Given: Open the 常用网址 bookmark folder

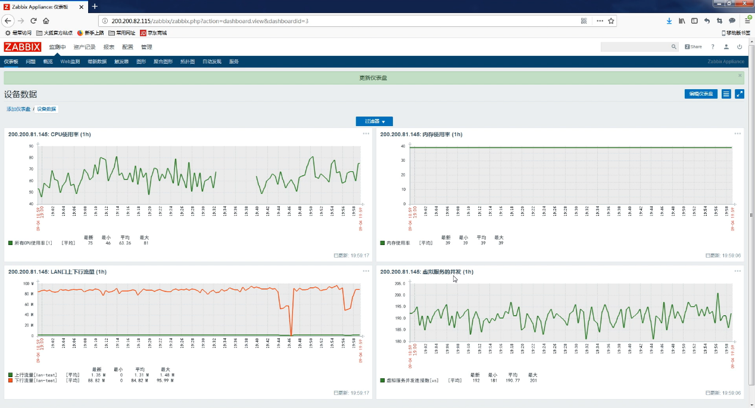Looking at the screenshot, I should [x=122, y=33].
